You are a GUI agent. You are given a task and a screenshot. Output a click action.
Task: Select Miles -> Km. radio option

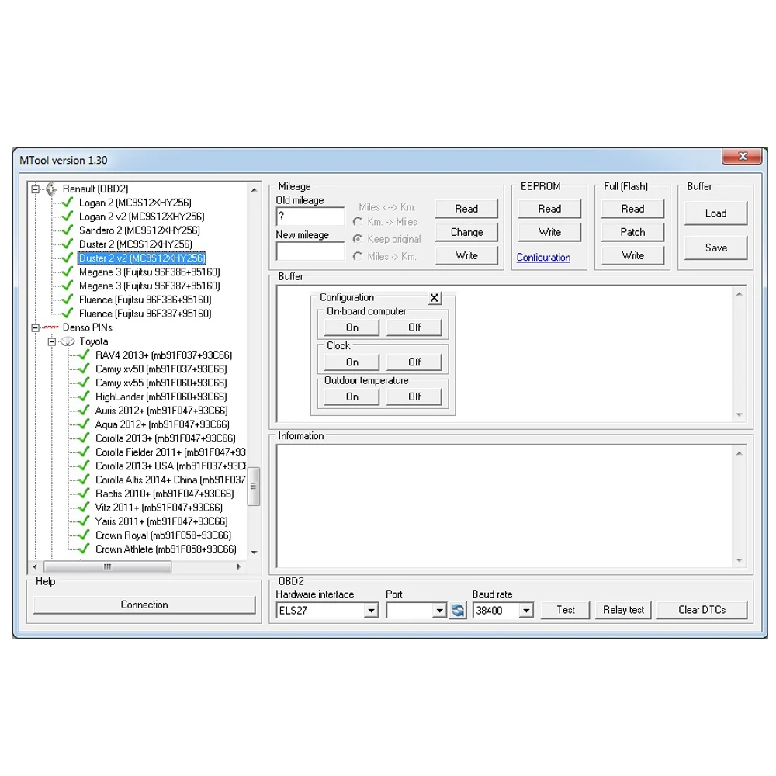357,256
